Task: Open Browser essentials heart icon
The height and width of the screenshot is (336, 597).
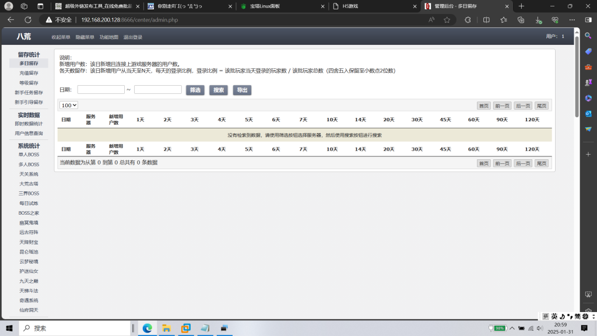Action: pyautogui.click(x=556, y=19)
